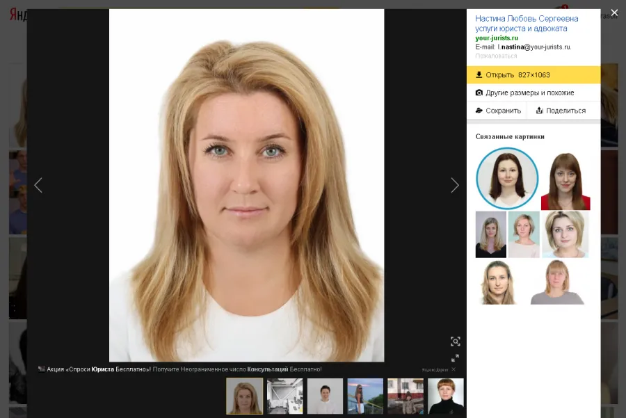The width and height of the screenshot is (626, 418).
Task: Click the Пожаловаться link
Action: point(496,56)
